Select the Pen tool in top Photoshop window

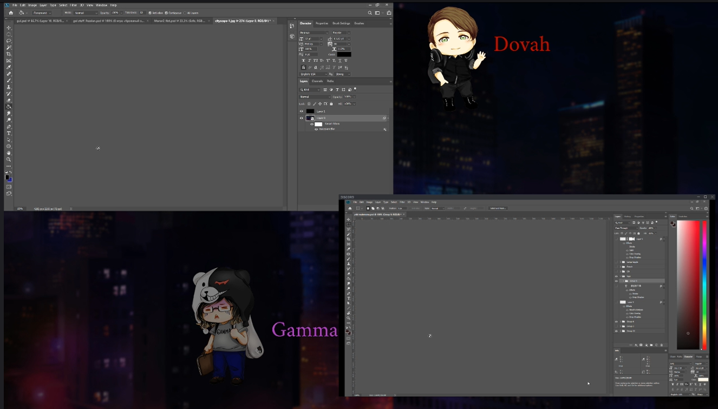click(9, 127)
